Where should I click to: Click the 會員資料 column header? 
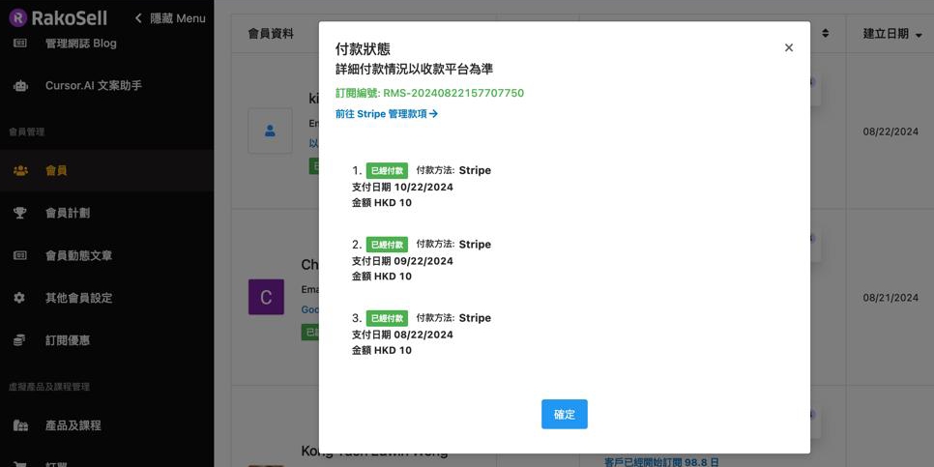pos(271,34)
